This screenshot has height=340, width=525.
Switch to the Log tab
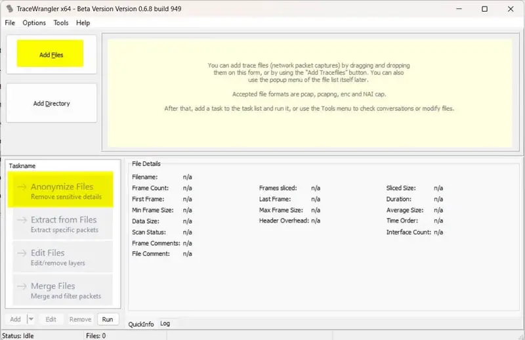click(x=165, y=324)
